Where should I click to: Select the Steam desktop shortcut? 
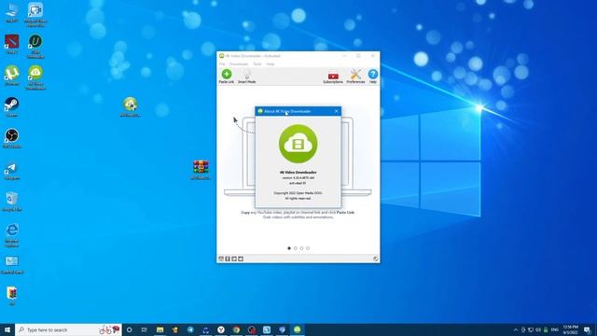point(12,106)
